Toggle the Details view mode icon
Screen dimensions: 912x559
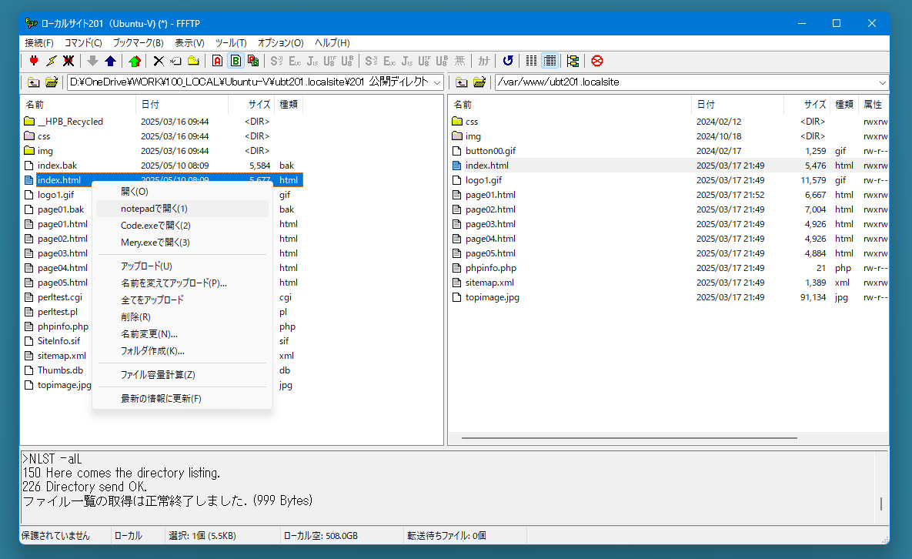click(x=550, y=61)
